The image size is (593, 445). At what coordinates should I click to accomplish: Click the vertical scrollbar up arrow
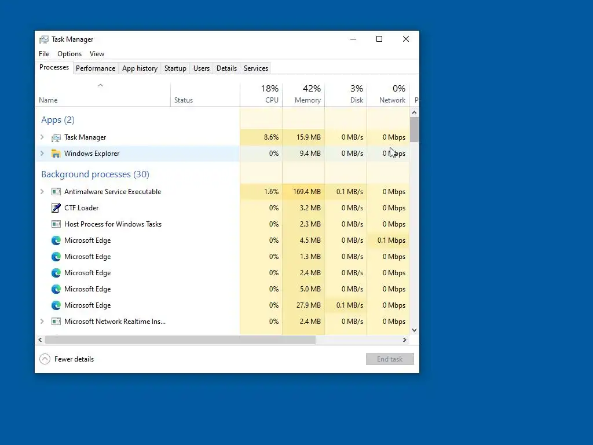pos(414,112)
